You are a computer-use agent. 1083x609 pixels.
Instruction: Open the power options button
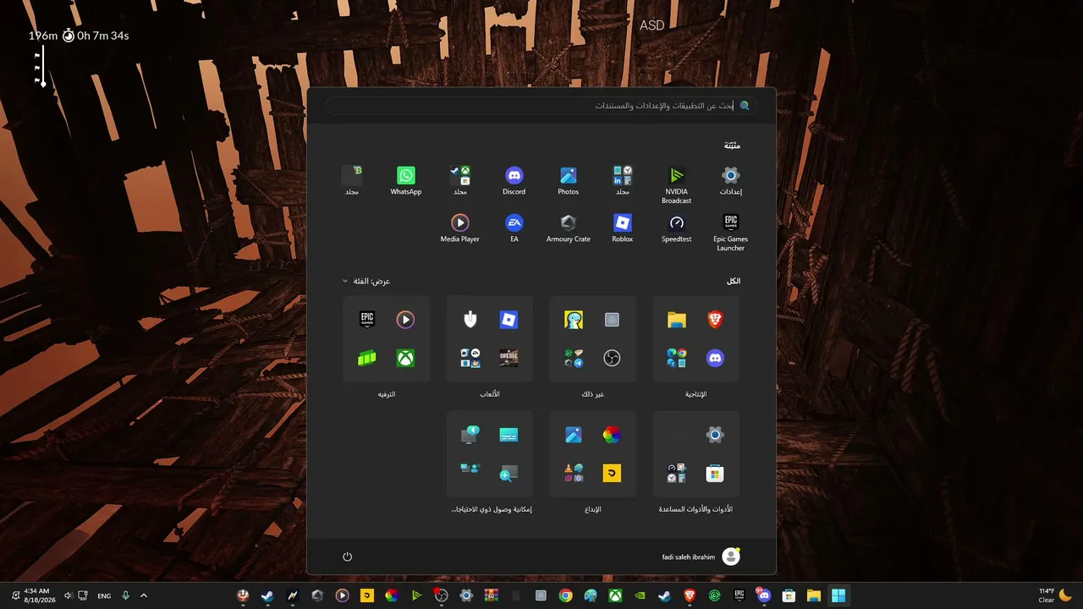click(347, 557)
